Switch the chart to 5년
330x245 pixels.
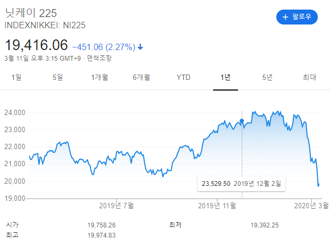267,78
